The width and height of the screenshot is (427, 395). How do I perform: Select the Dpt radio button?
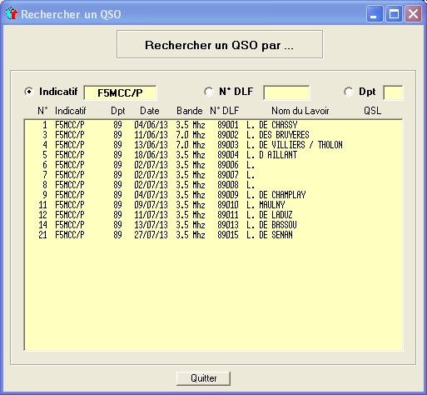tap(349, 92)
